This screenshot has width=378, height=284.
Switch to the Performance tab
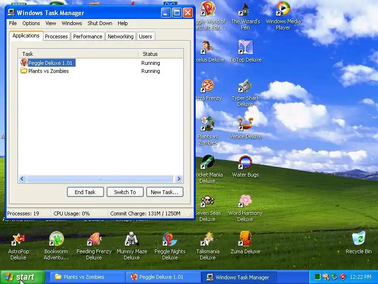(88, 36)
